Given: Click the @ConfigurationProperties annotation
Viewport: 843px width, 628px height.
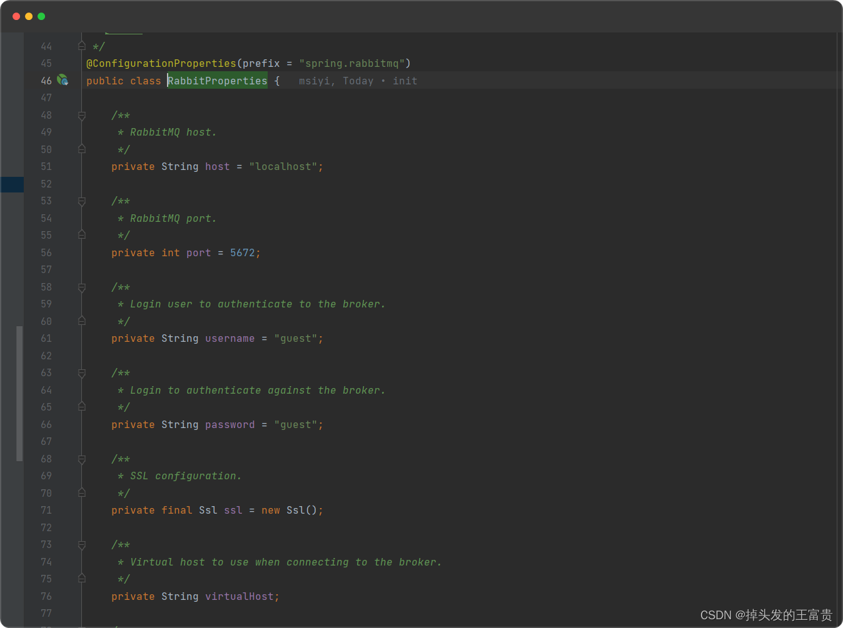Looking at the screenshot, I should tap(161, 64).
